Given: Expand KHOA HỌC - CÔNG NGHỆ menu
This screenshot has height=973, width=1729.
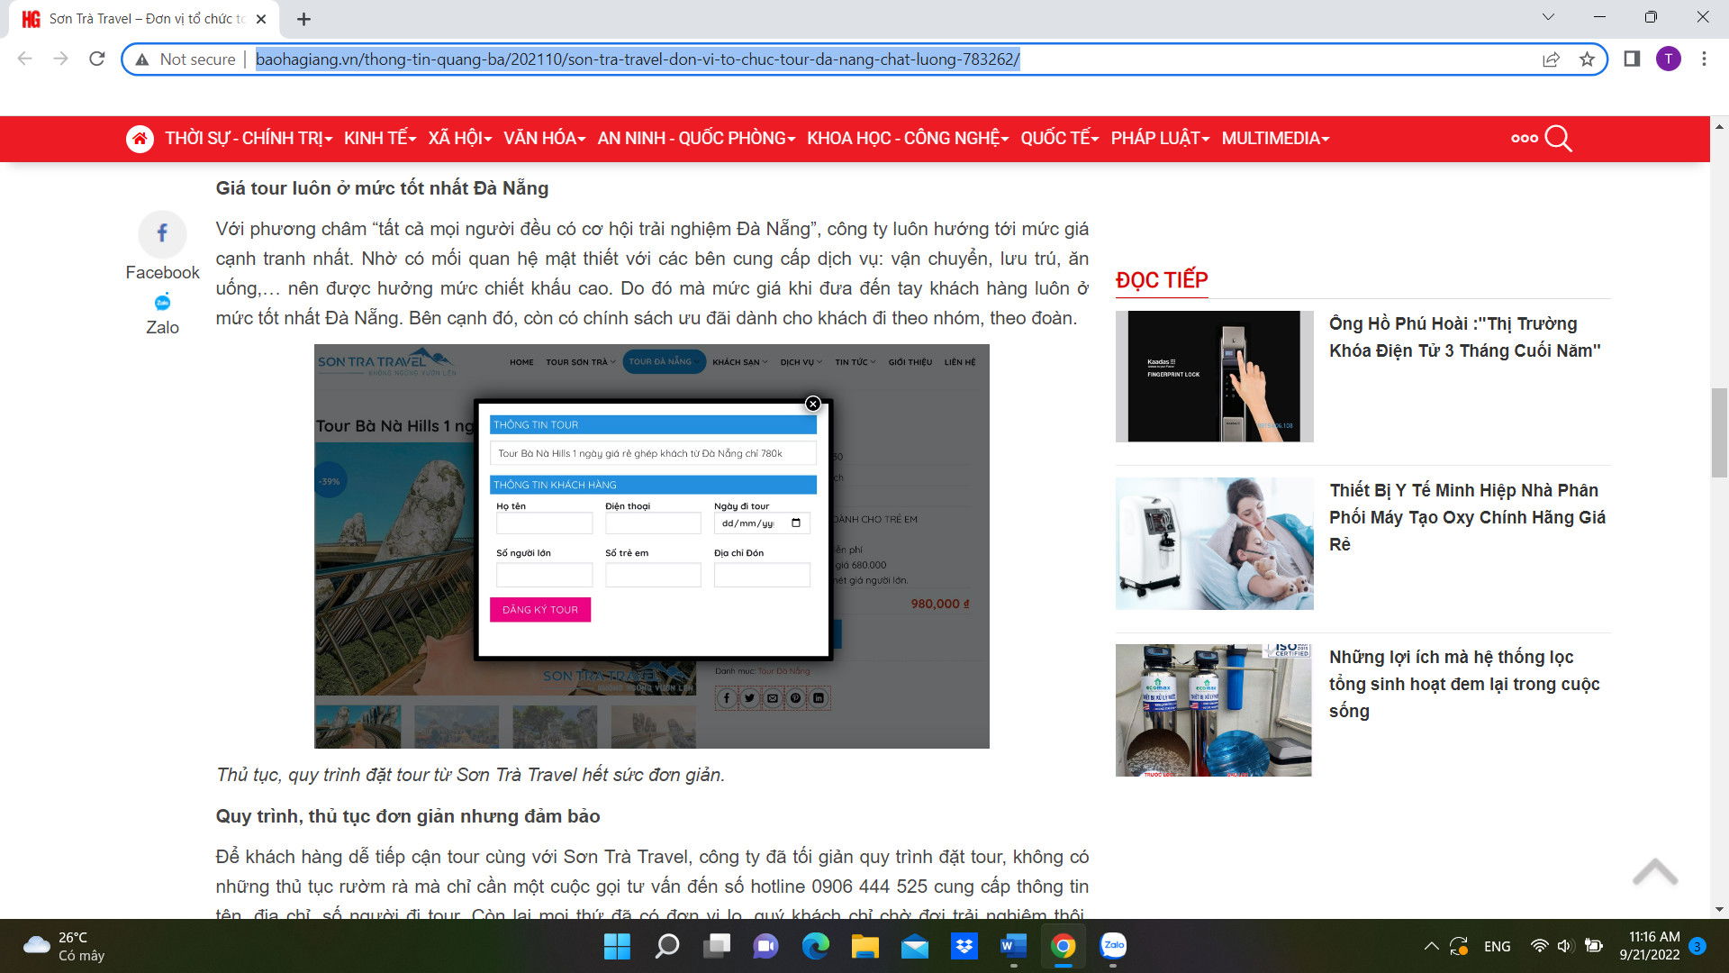Looking at the screenshot, I should coord(908,139).
